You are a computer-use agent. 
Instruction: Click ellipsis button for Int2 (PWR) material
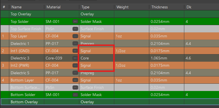coord(75,65)
